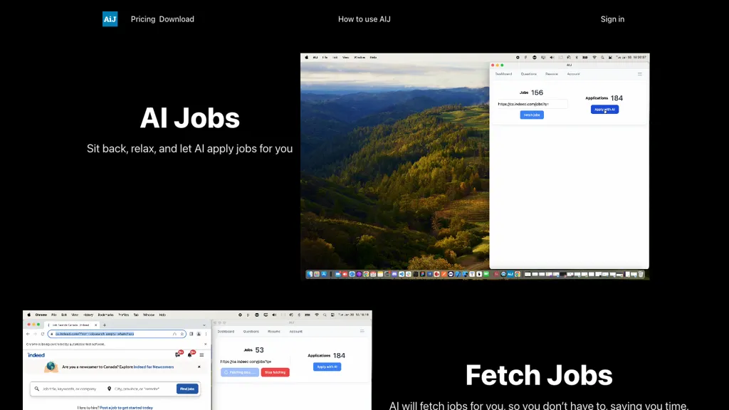This screenshot has height=410, width=729.
Task: Click the Sign in link
Action: pos(612,19)
